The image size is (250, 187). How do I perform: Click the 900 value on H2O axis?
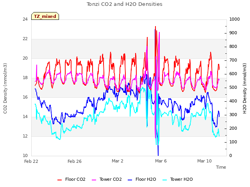pyautogui.click(x=233, y=33)
